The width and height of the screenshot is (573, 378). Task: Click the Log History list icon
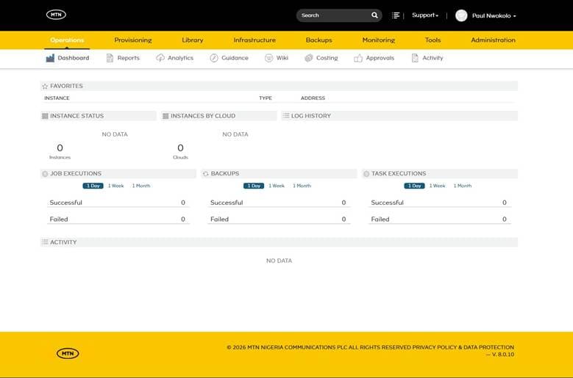(286, 115)
